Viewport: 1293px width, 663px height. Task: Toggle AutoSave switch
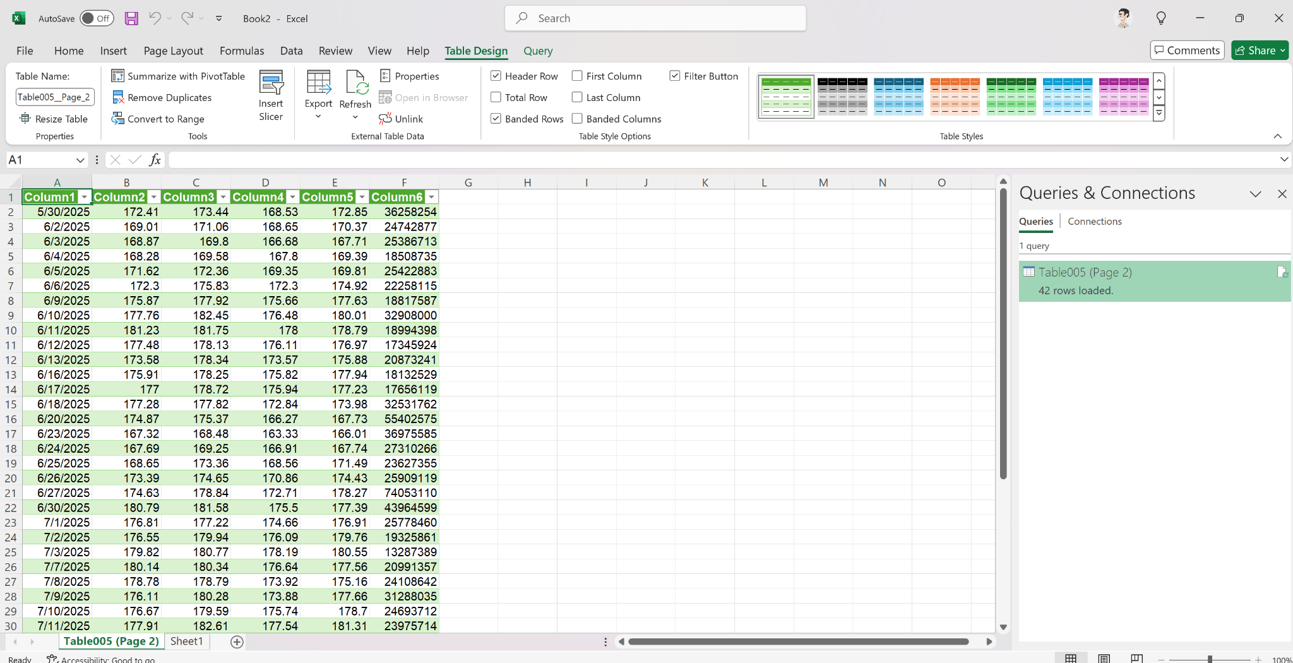point(97,18)
